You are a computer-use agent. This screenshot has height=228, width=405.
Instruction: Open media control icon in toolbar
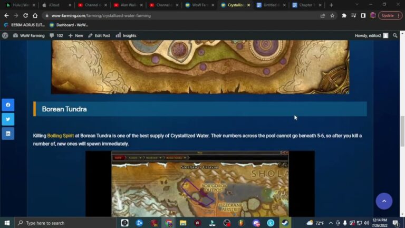tap(354, 15)
